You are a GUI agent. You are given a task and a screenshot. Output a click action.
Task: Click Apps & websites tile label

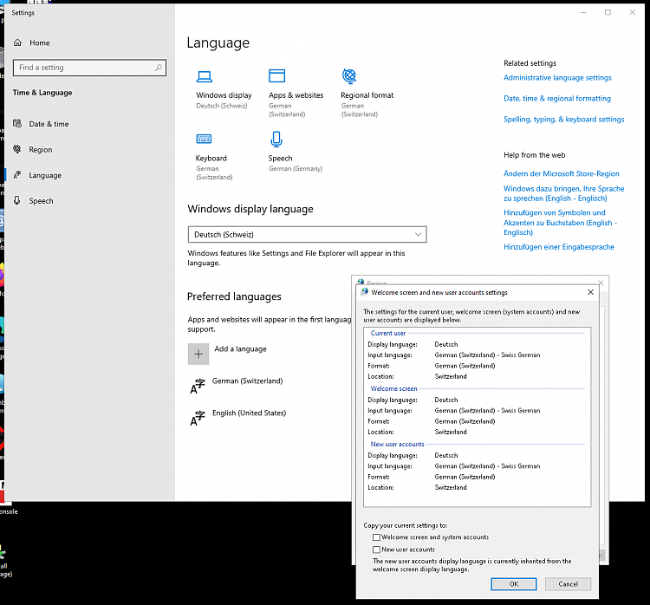(296, 95)
